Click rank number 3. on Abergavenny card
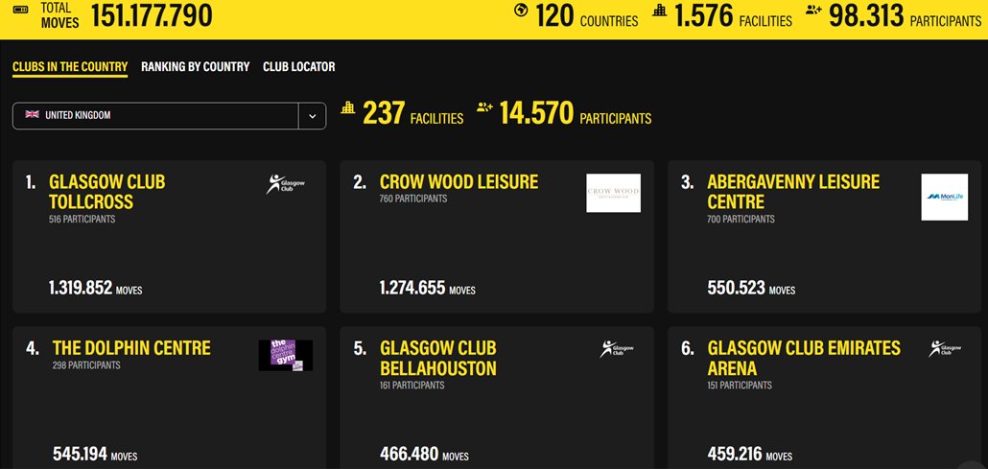Viewport: 988px width, 469px height. pos(688,183)
